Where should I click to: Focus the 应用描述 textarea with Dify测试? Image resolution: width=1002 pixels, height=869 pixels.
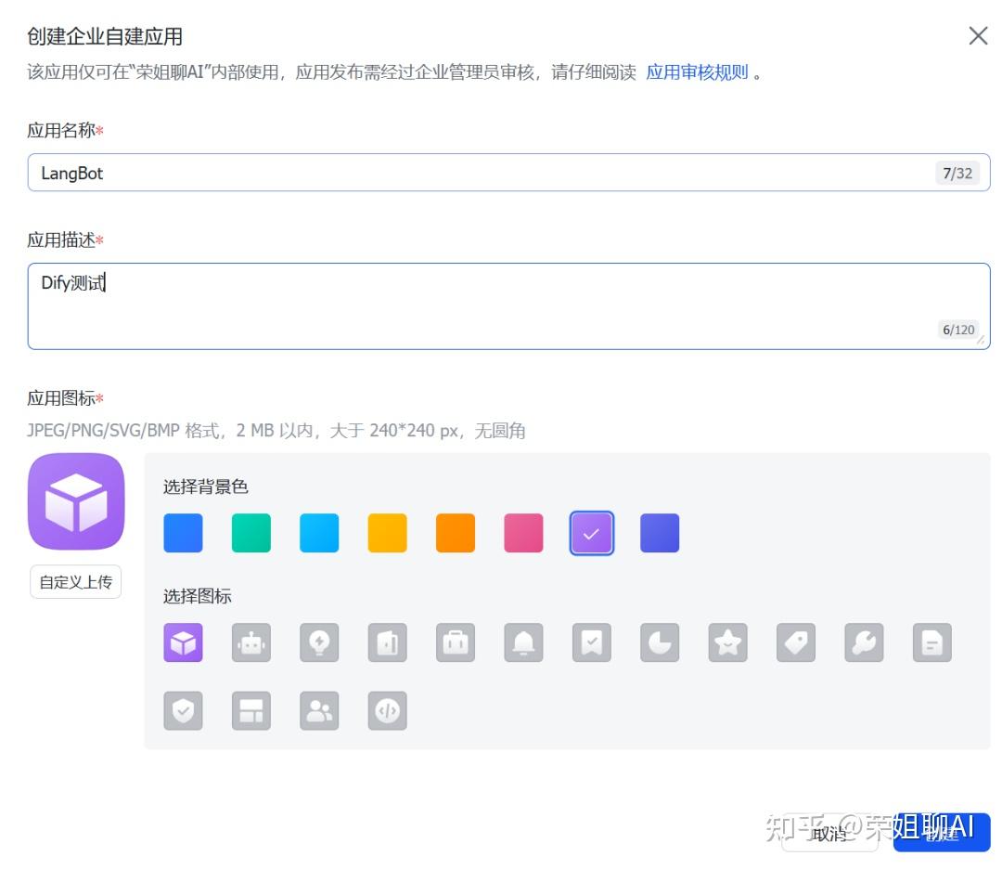(508, 306)
